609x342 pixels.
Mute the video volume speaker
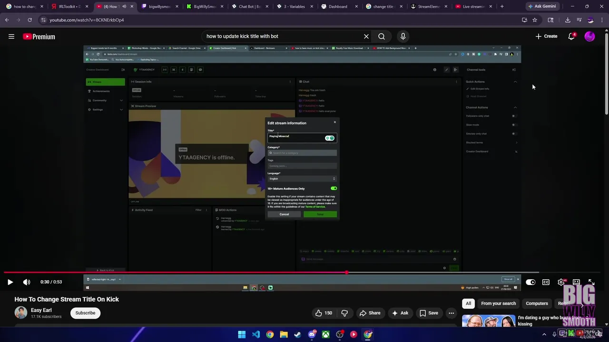coord(27,282)
